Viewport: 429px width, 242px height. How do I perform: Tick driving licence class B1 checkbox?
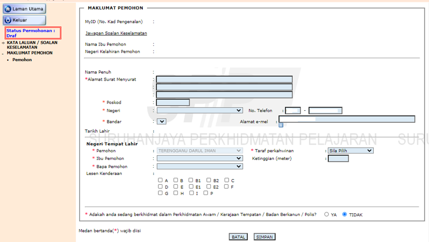click(x=191, y=180)
